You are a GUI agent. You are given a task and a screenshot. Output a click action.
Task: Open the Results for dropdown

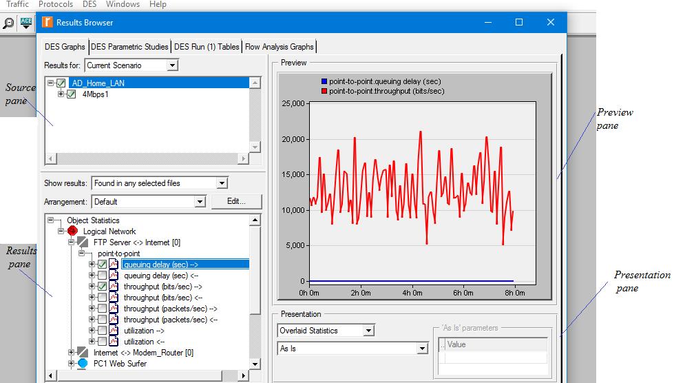(172, 65)
